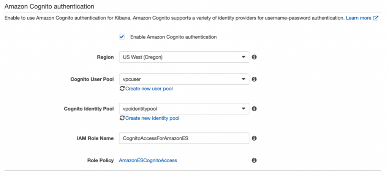Expand the Region dropdown showing US West (Oregon)
This screenshot has height=176, width=389.
[184, 57]
